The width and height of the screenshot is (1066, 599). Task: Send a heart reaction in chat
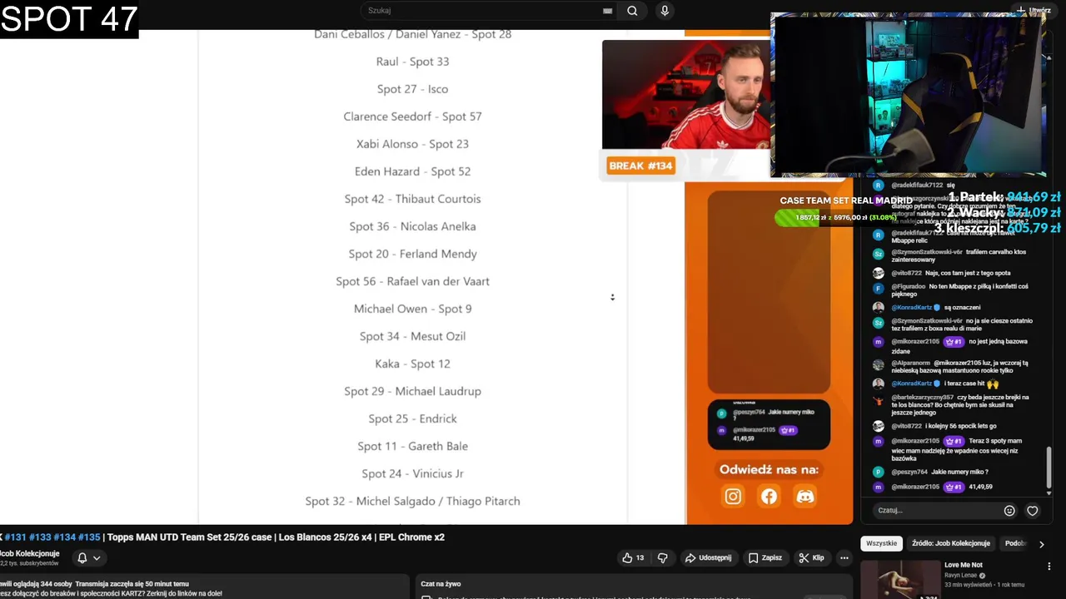1033,511
